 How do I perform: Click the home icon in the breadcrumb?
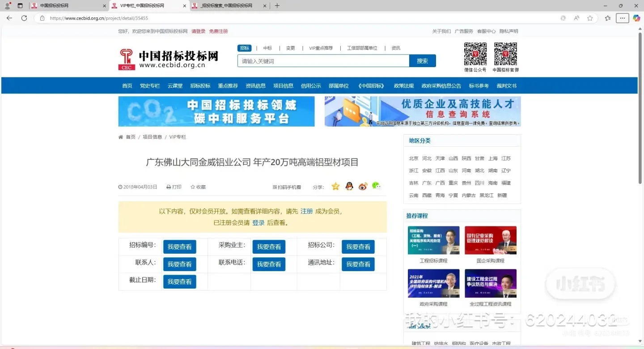(120, 136)
